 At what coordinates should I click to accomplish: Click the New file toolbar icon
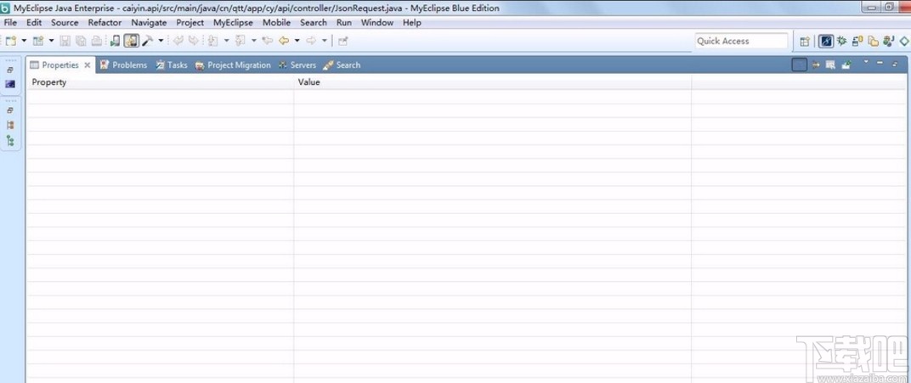11,41
